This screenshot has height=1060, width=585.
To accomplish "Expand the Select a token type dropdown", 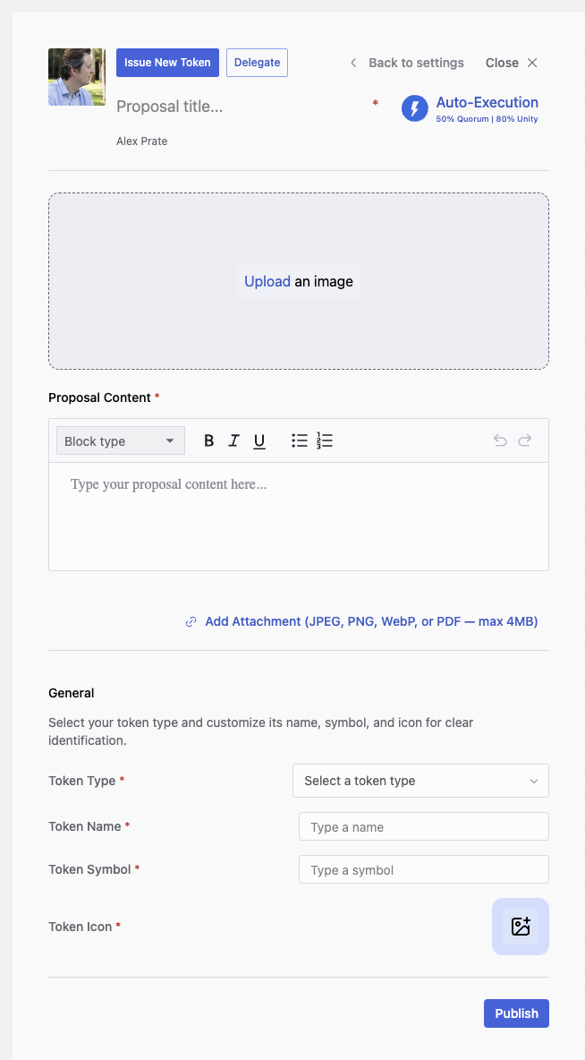I will (x=420, y=781).
